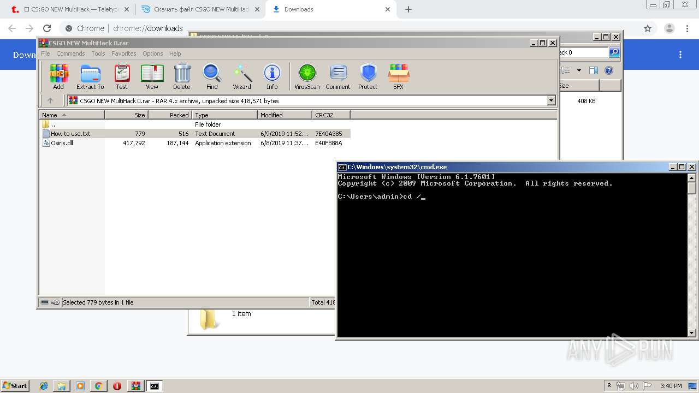The image size is (699, 393).
Task: Switch to WinRAR taskbar button
Action: pyautogui.click(x=135, y=386)
